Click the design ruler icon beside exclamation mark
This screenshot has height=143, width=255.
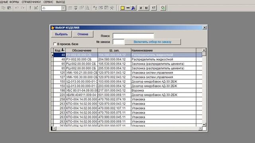point(36,8)
